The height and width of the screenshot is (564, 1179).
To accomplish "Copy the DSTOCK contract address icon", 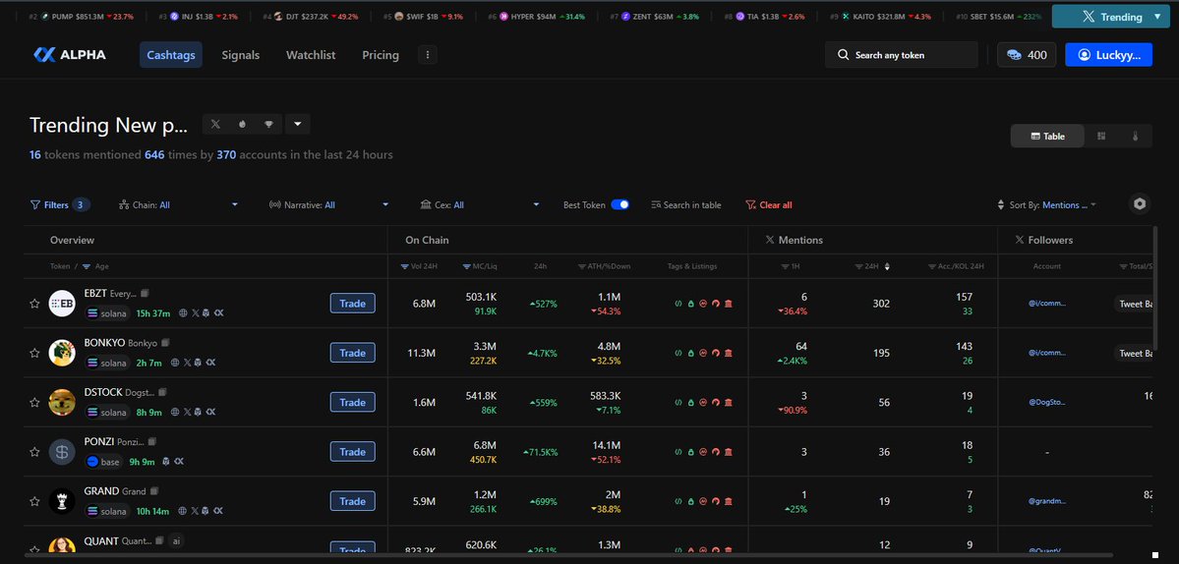I will click(161, 392).
